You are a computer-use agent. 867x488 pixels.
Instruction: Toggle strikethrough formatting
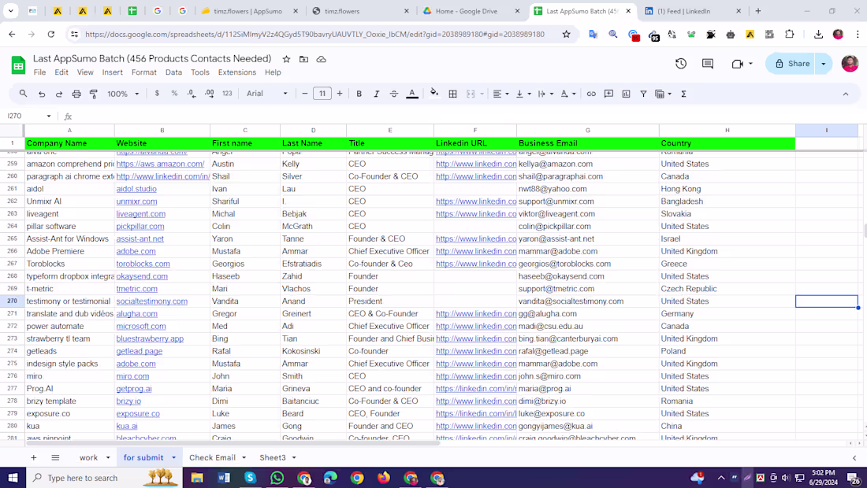pyautogui.click(x=393, y=94)
